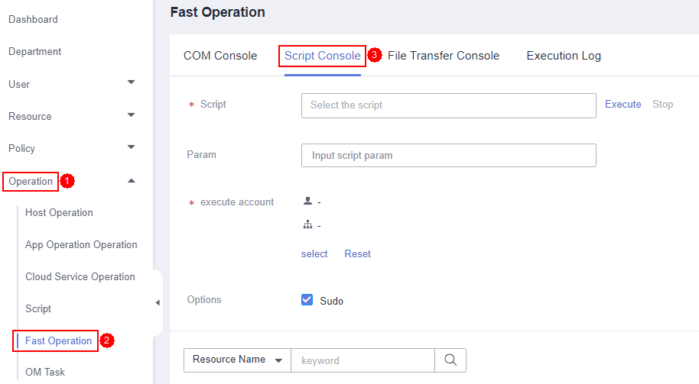
Task: Go to the Execution Log tab
Action: point(564,56)
